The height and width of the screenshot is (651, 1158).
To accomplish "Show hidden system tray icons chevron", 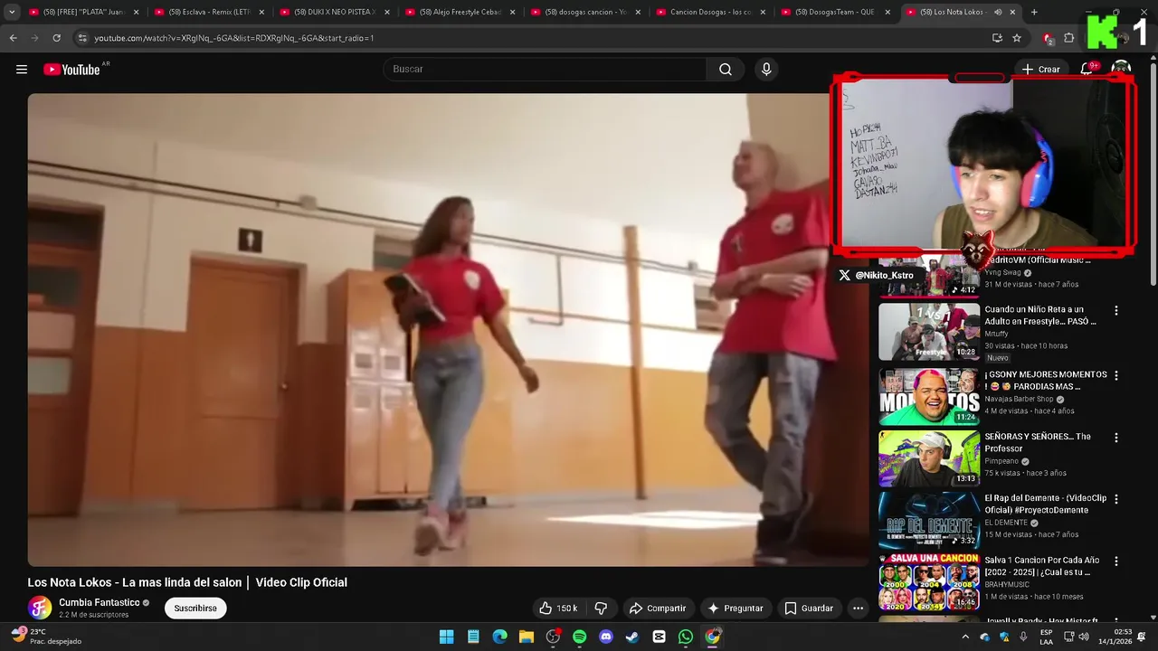I will click(x=964, y=637).
